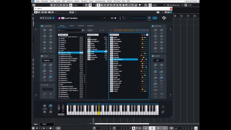Open the Projekt menu
231x130 pixels.
(x=52, y=1)
